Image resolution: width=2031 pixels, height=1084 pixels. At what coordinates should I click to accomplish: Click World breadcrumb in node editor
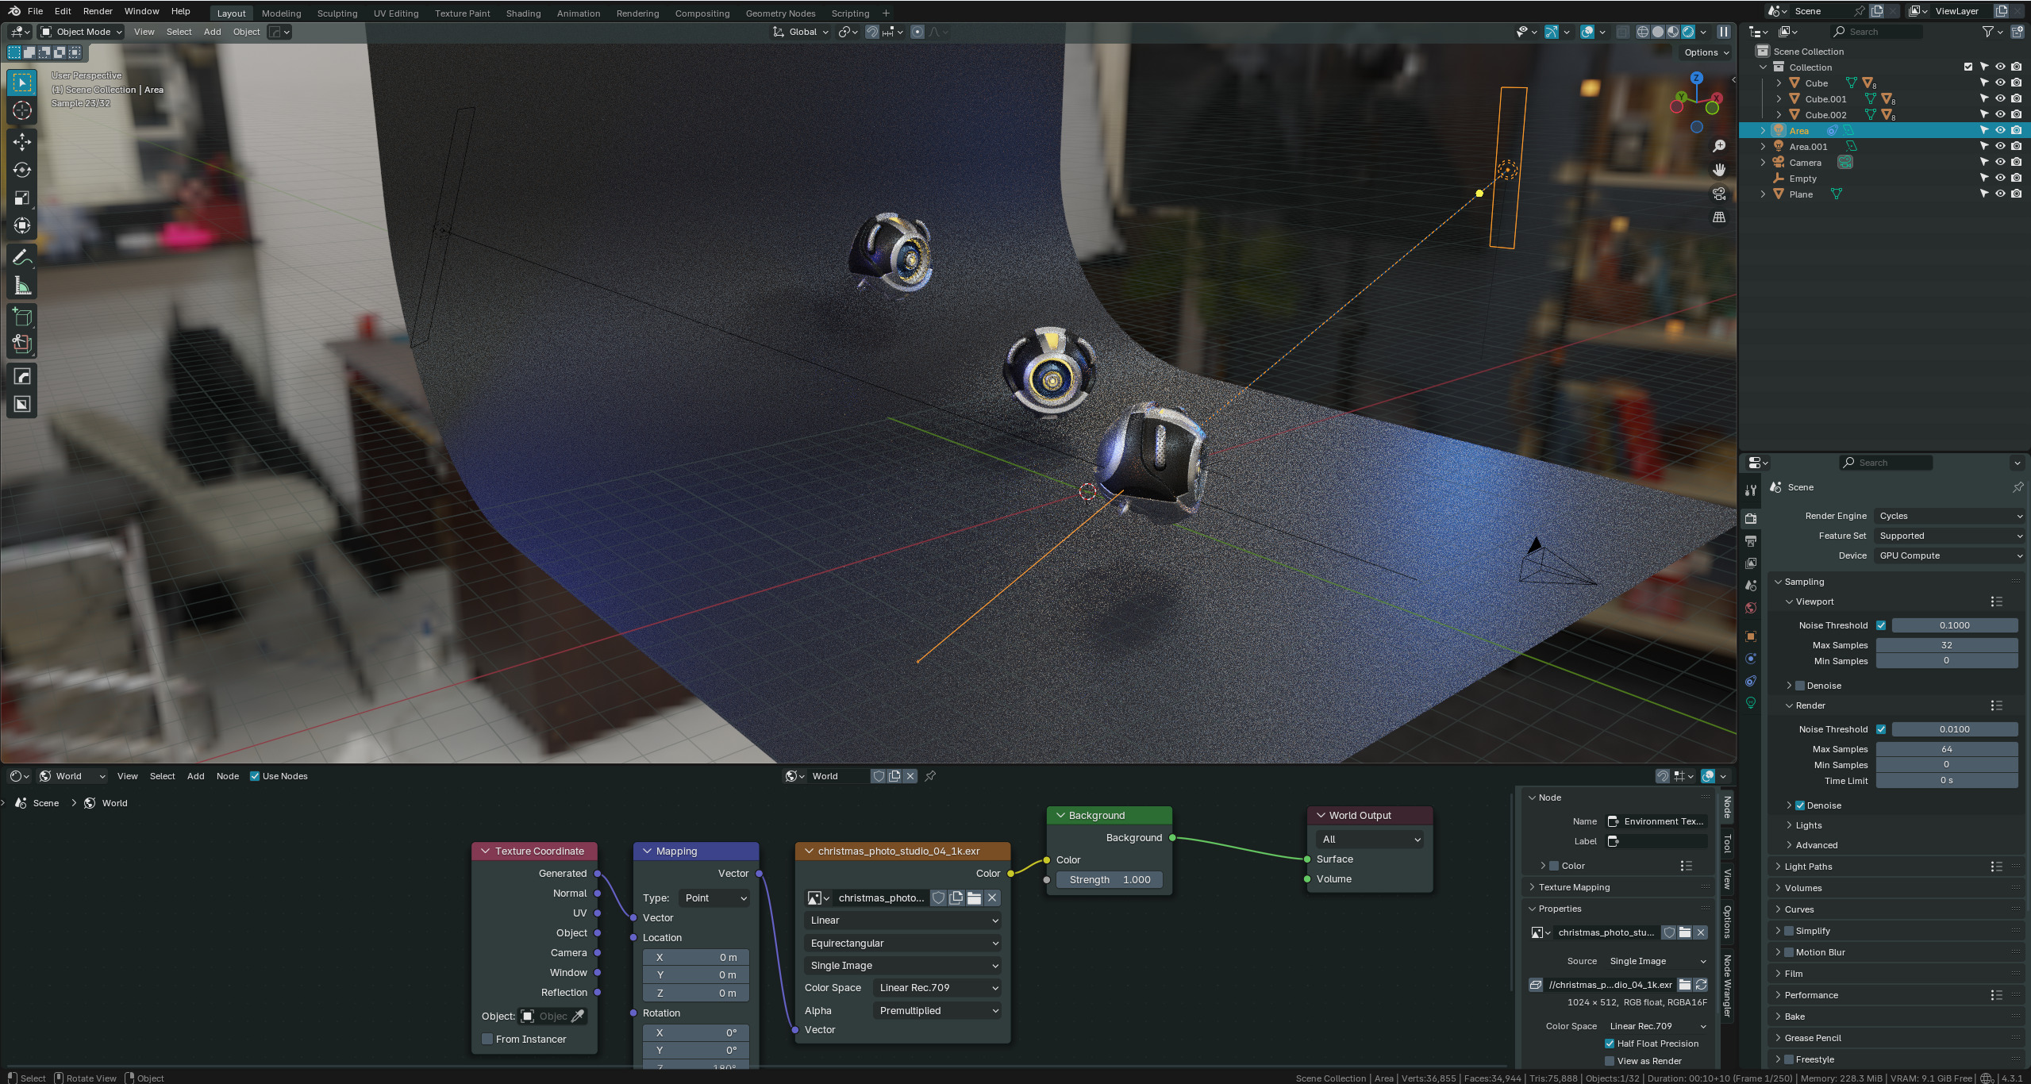point(114,803)
